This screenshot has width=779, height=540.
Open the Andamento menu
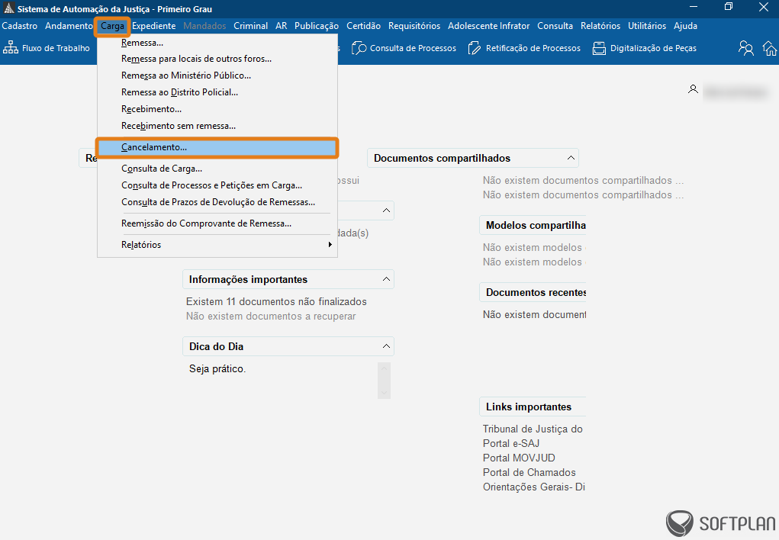click(x=69, y=26)
